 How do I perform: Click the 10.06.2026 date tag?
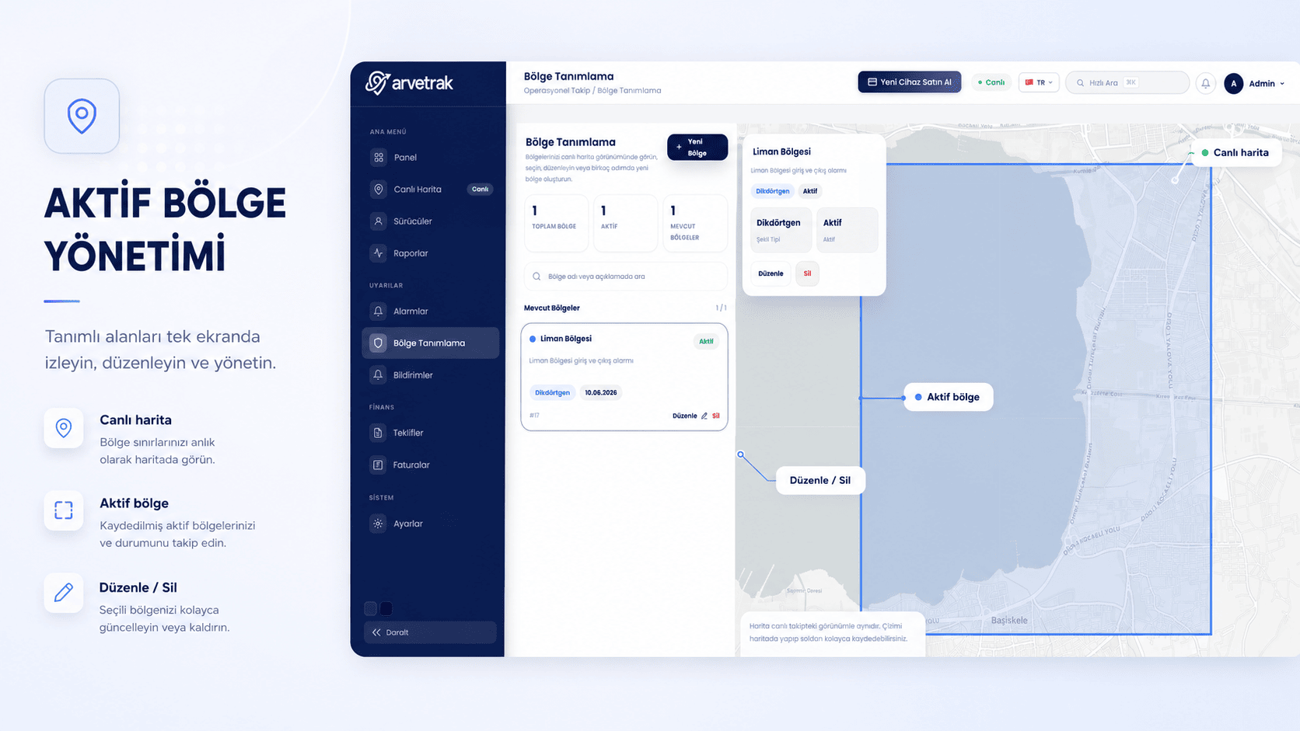pyautogui.click(x=601, y=392)
